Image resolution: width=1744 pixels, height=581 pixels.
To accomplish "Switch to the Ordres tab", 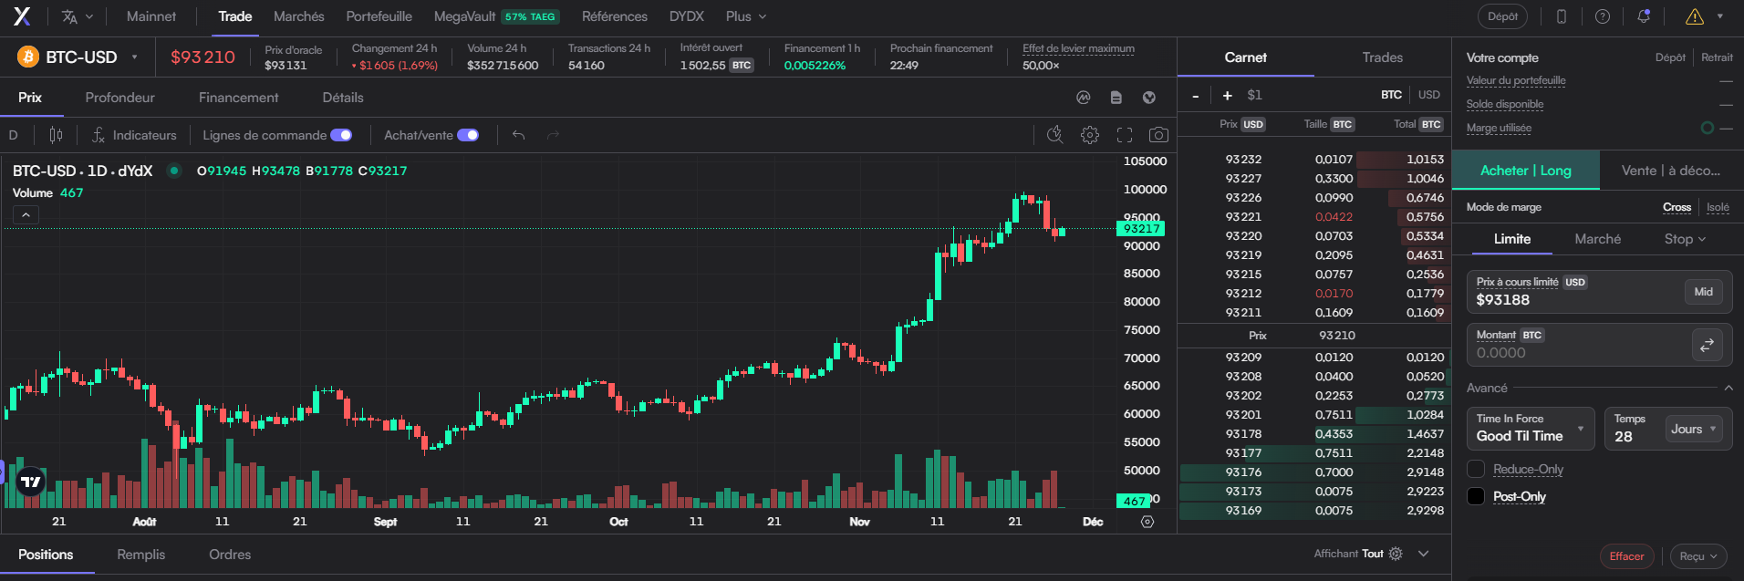I will [230, 555].
